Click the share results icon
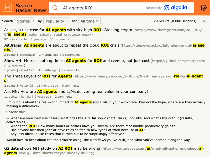Screen dimensions: 210x157 tap(204, 21)
